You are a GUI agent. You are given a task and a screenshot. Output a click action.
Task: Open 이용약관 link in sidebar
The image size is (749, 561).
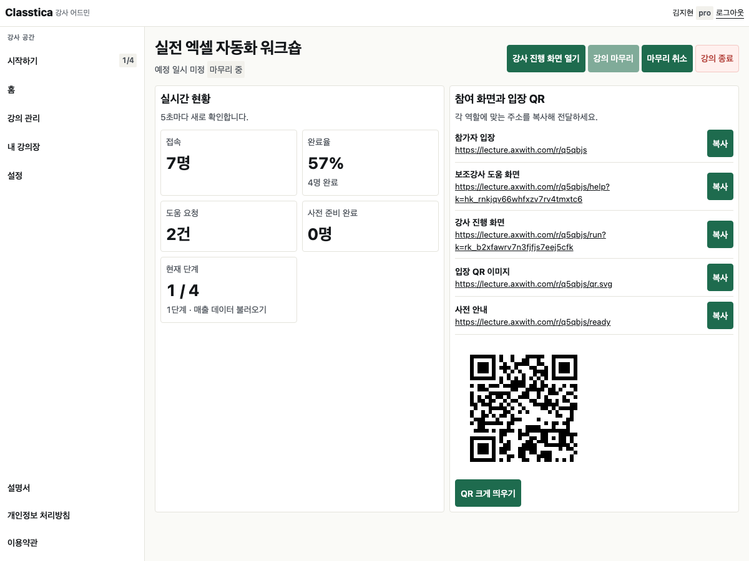[22, 542]
